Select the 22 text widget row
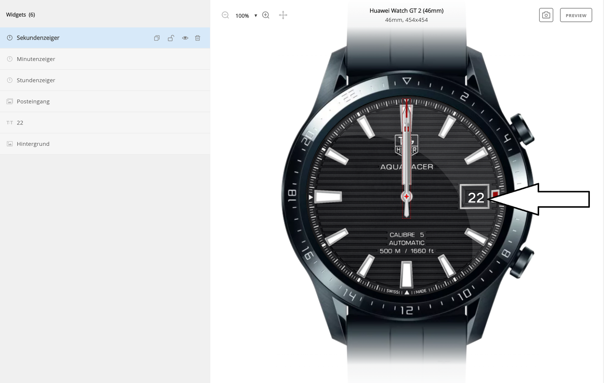The height and width of the screenshot is (383, 604). click(x=105, y=123)
